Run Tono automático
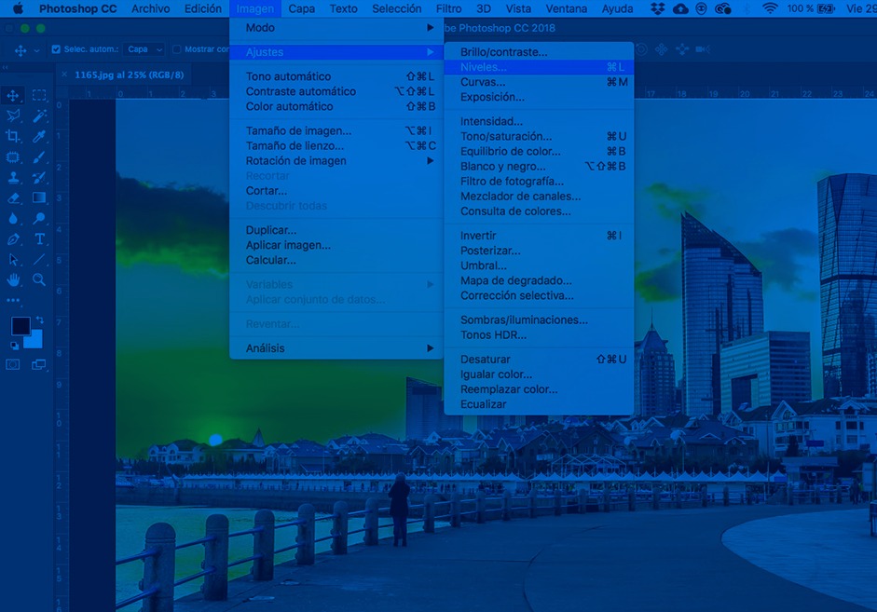This screenshot has height=612, width=877. tap(336, 76)
